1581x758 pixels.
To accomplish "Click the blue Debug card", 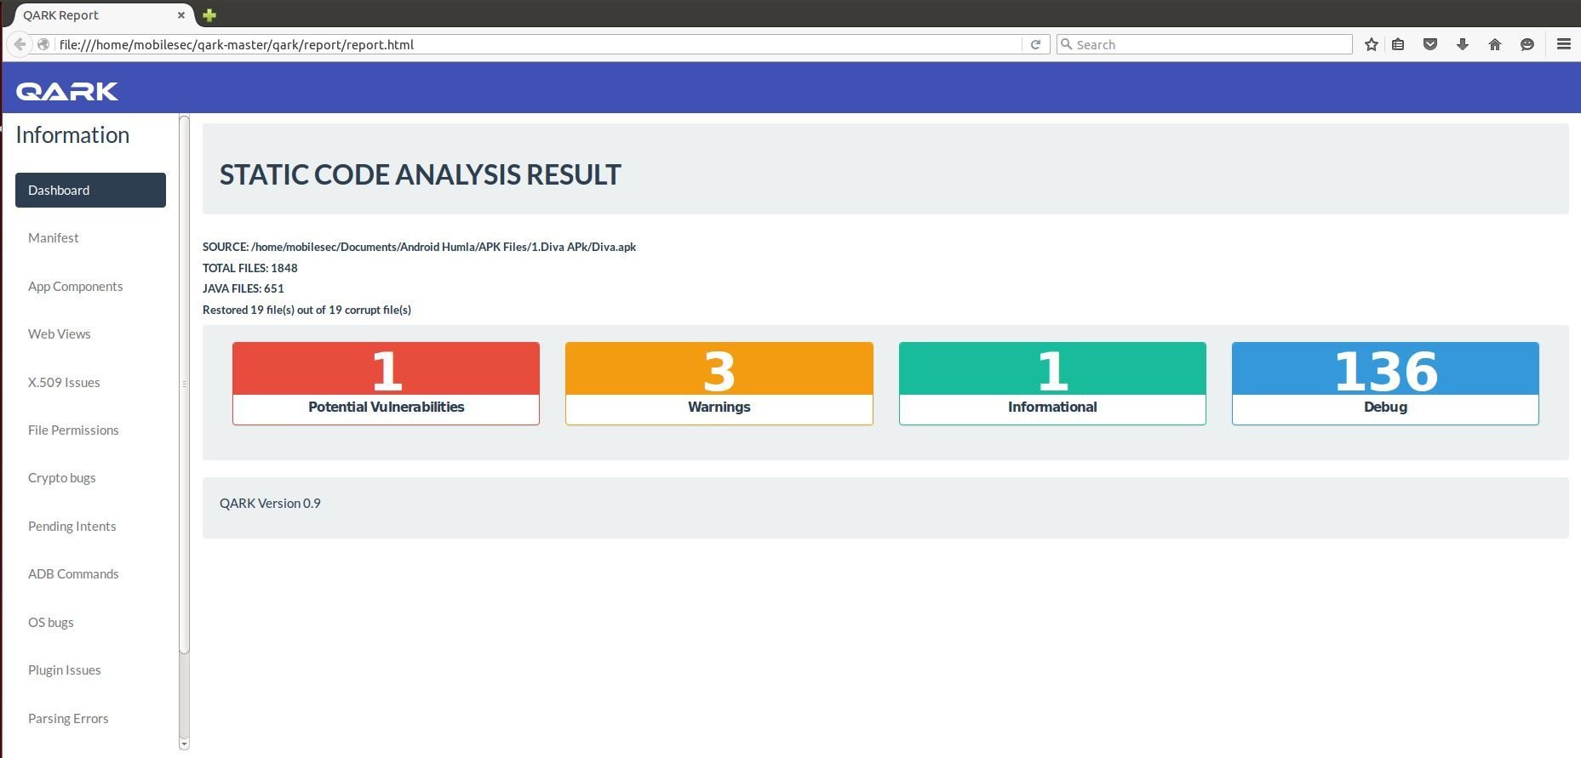I will (x=1385, y=383).
